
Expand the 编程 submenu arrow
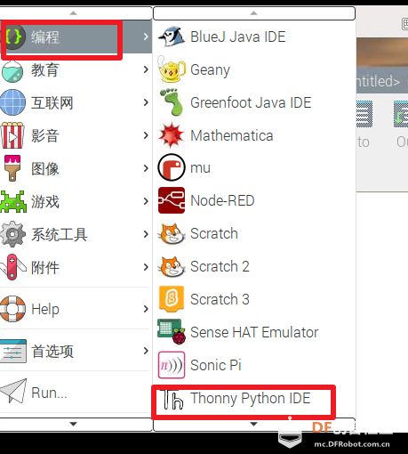[x=146, y=36]
